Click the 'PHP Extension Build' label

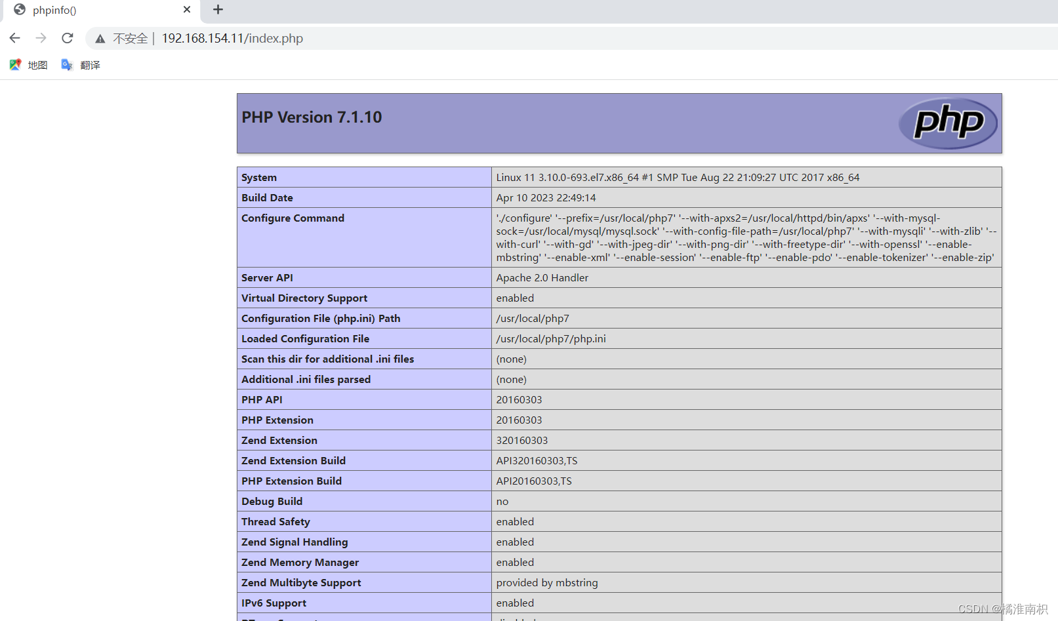coord(291,481)
